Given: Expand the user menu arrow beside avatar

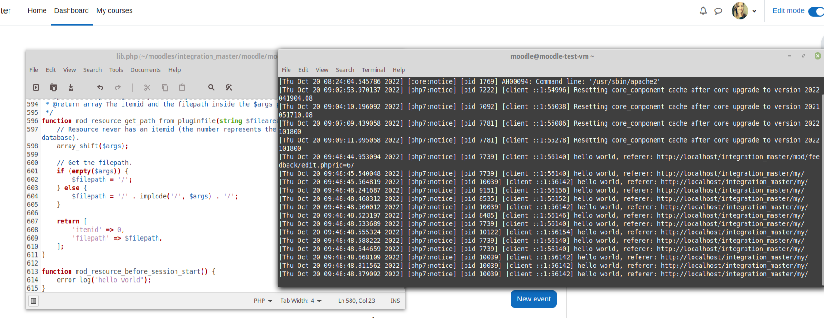Looking at the screenshot, I should [754, 11].
